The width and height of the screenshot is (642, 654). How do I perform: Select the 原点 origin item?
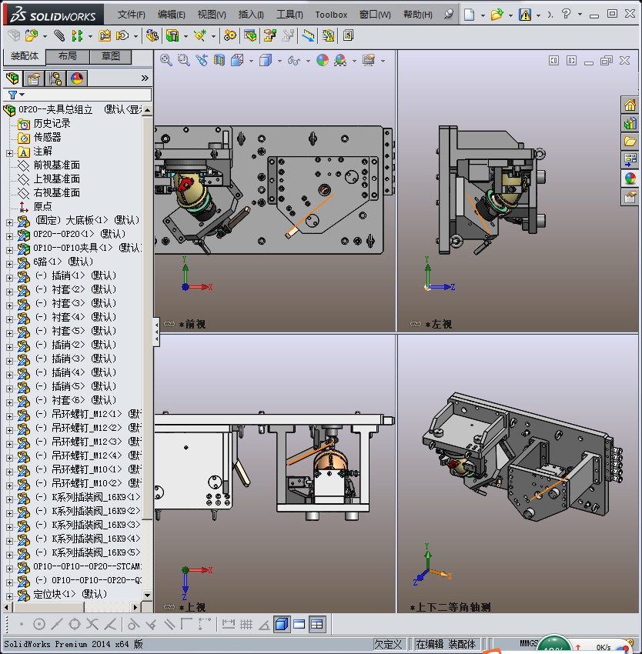(42, 206)
